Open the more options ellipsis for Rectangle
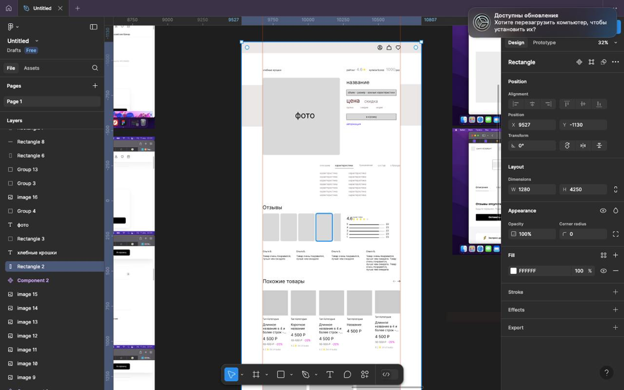Viewport: 624px width, 390px height. point(616,62)
